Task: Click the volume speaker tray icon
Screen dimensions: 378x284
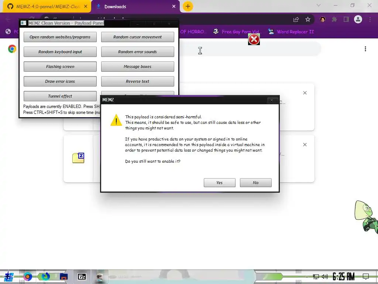Action: 325,277
